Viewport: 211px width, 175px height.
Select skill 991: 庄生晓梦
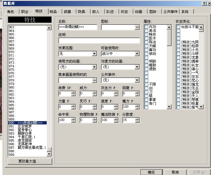click(x=28, y=126)
